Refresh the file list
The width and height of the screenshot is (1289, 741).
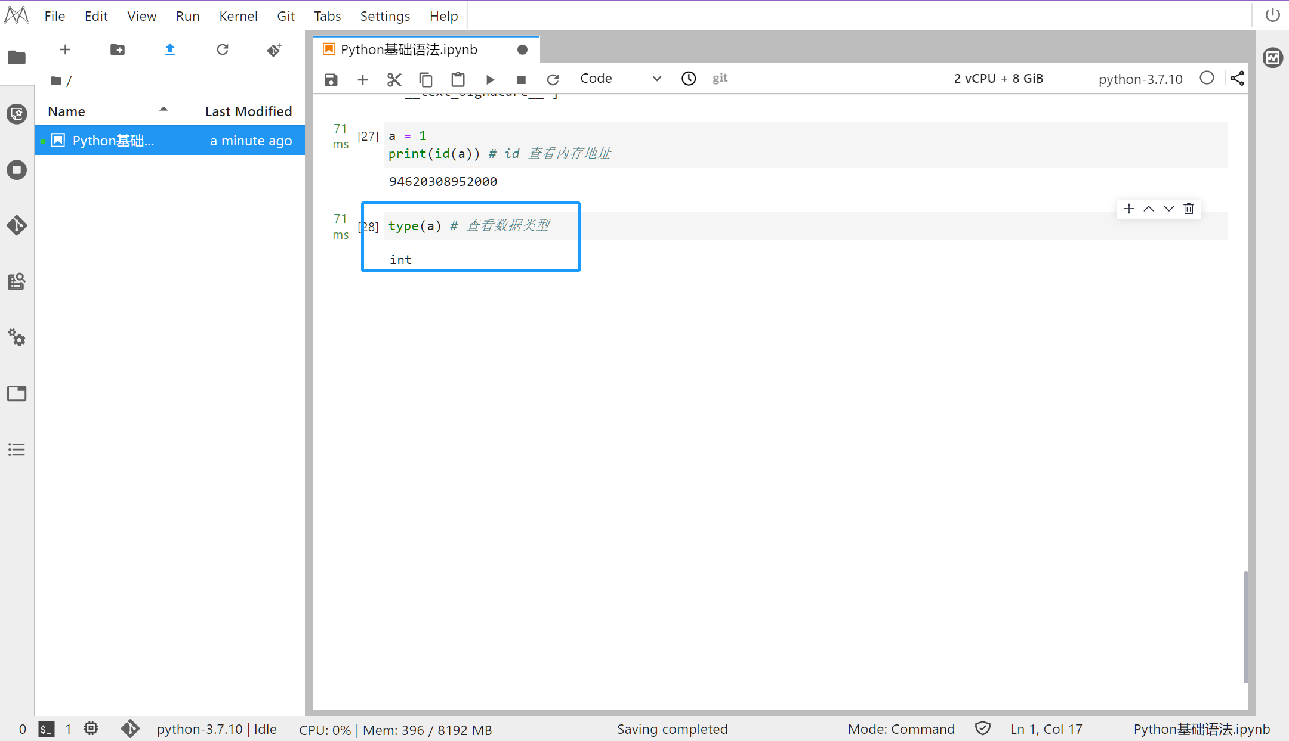point(223,49)
